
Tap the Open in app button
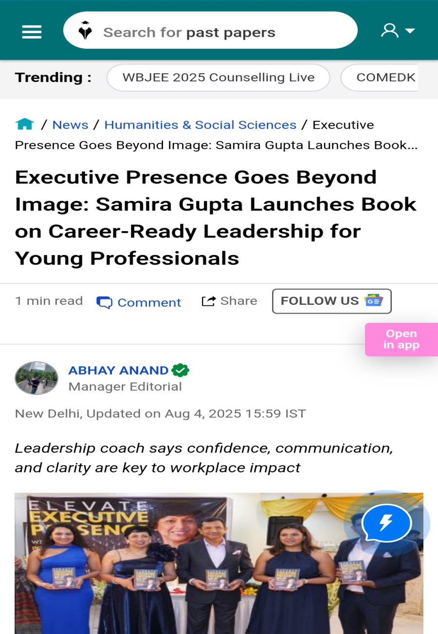click(401, 338)
